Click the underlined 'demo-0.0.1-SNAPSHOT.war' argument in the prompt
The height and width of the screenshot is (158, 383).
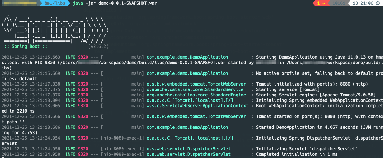point(127,3)
